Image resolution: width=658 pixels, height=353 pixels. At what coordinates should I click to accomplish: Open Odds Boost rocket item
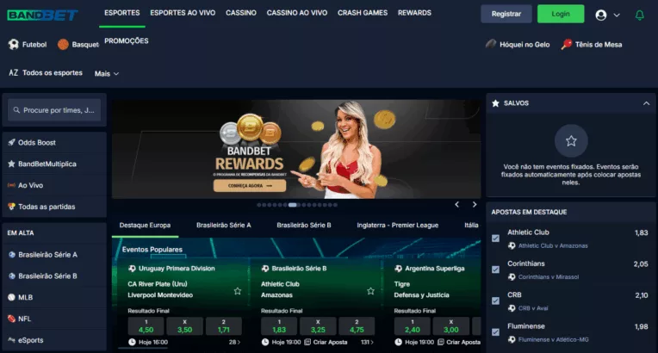(x=12, y=142)
